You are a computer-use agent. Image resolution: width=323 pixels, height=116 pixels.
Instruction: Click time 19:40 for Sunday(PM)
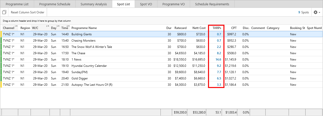(65, 72)
